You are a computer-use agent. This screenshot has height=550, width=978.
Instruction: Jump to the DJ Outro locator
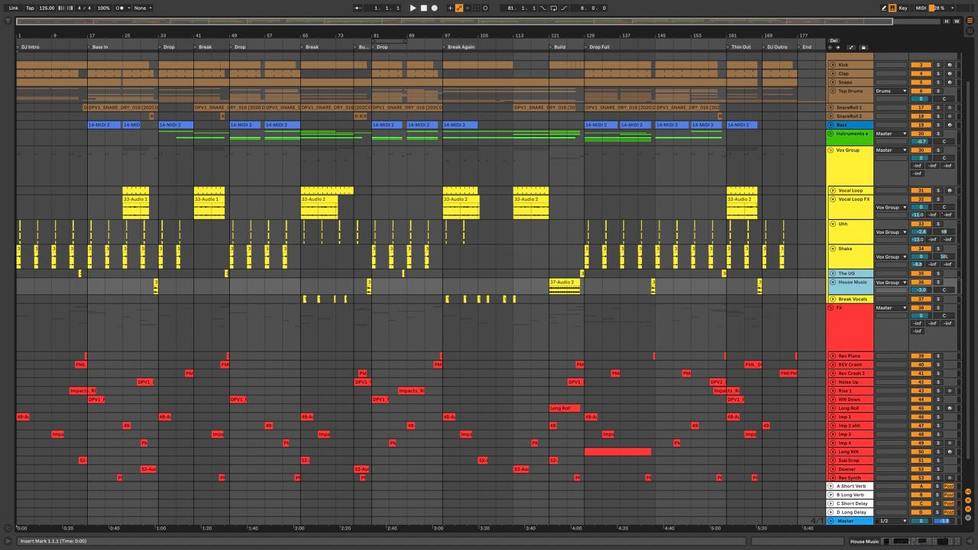[x=775, y=47]
